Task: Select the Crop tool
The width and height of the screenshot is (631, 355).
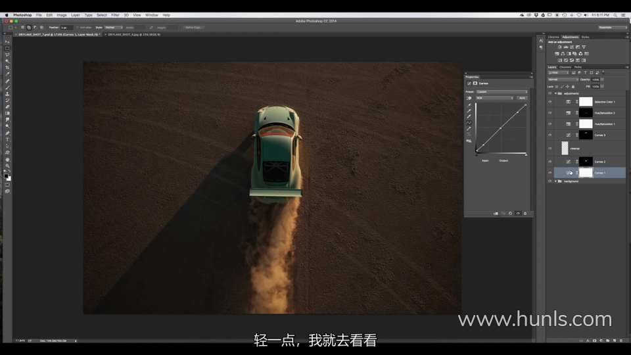Action: coord(7,67)
